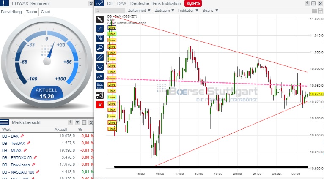Close the EUWAX Sentiment panel
324x179 pixels.
(x=91, y=3)
